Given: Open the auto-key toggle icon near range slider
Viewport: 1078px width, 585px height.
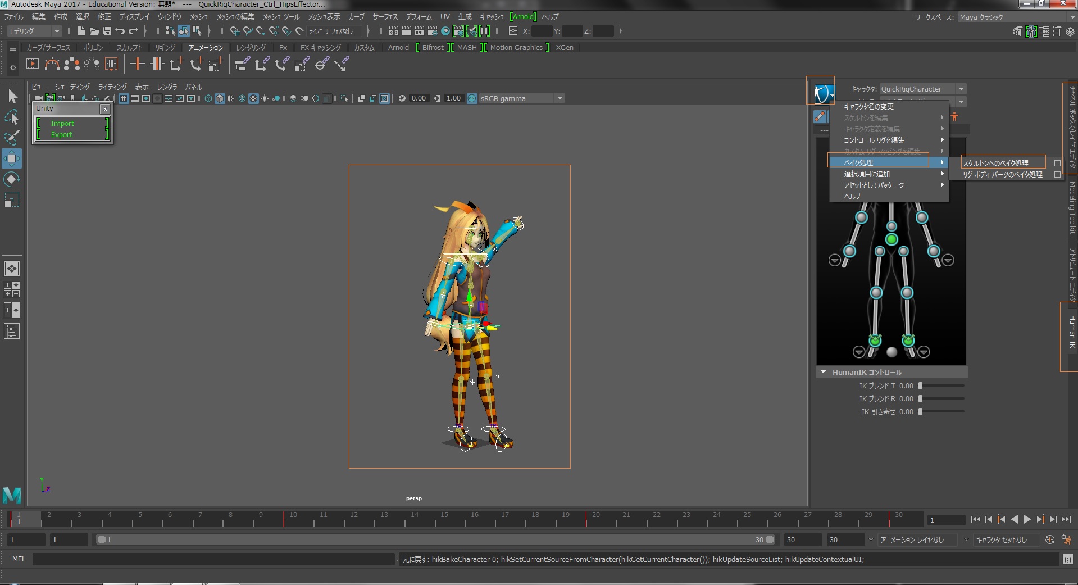Looking at the screenshot, I should [x=1049, y=539].
